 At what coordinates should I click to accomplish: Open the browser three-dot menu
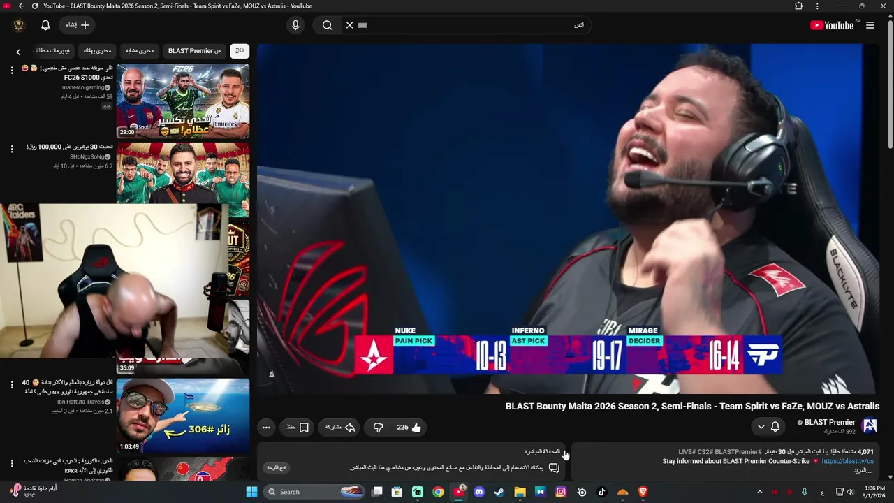(x=817, y=6)
